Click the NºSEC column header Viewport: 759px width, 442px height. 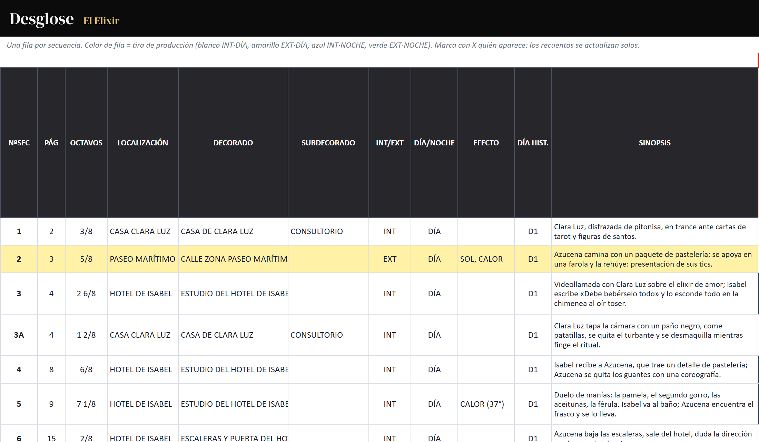click(19, 143)
